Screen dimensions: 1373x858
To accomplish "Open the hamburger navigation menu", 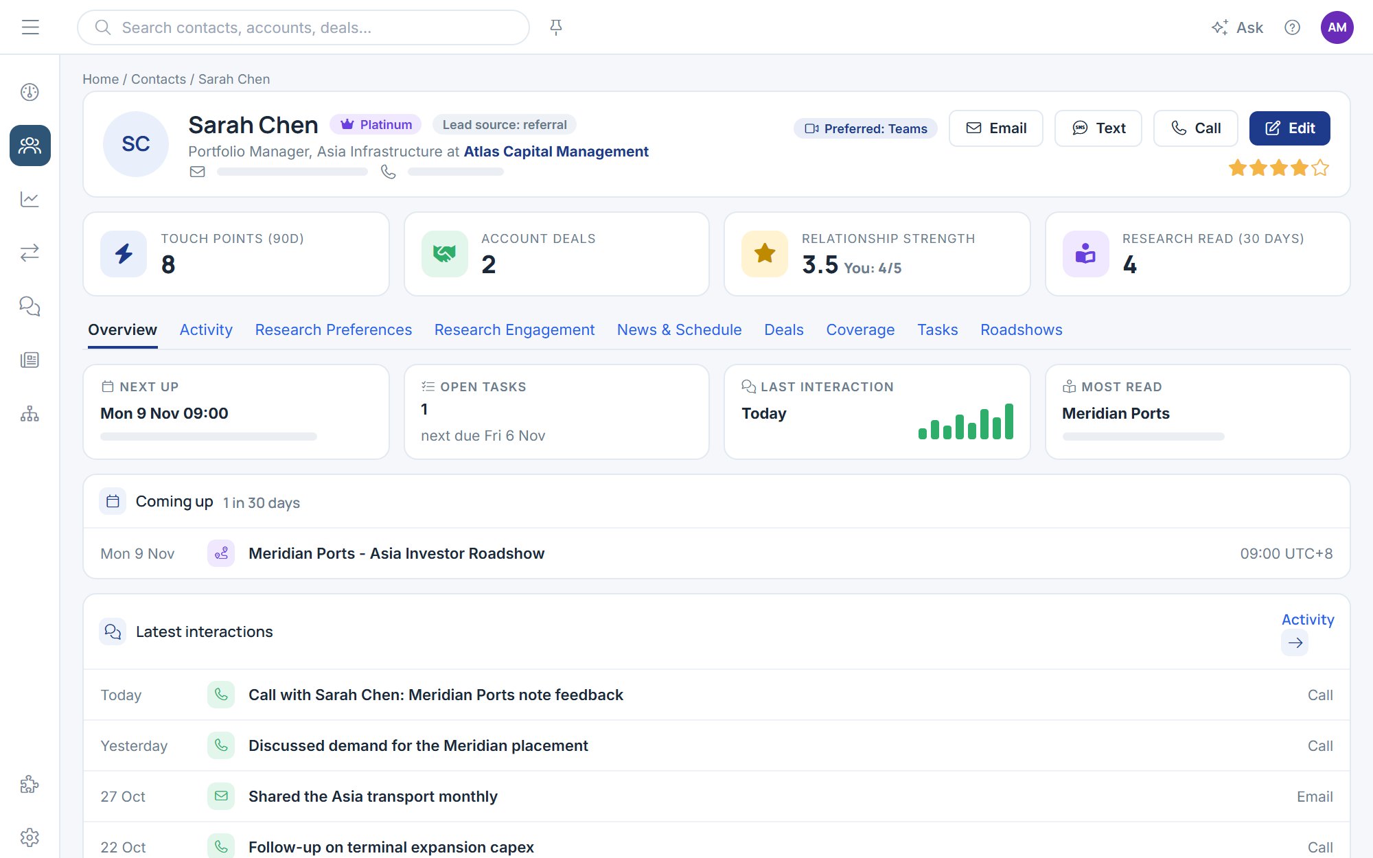I will point(30,27).
